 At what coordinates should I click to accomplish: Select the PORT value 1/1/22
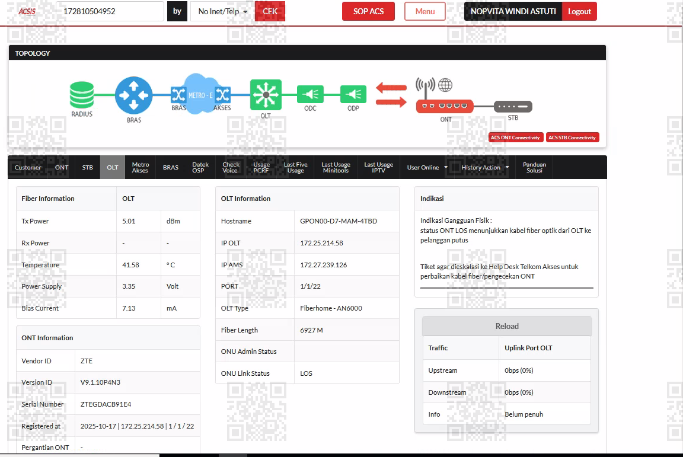tap(310, 286)
